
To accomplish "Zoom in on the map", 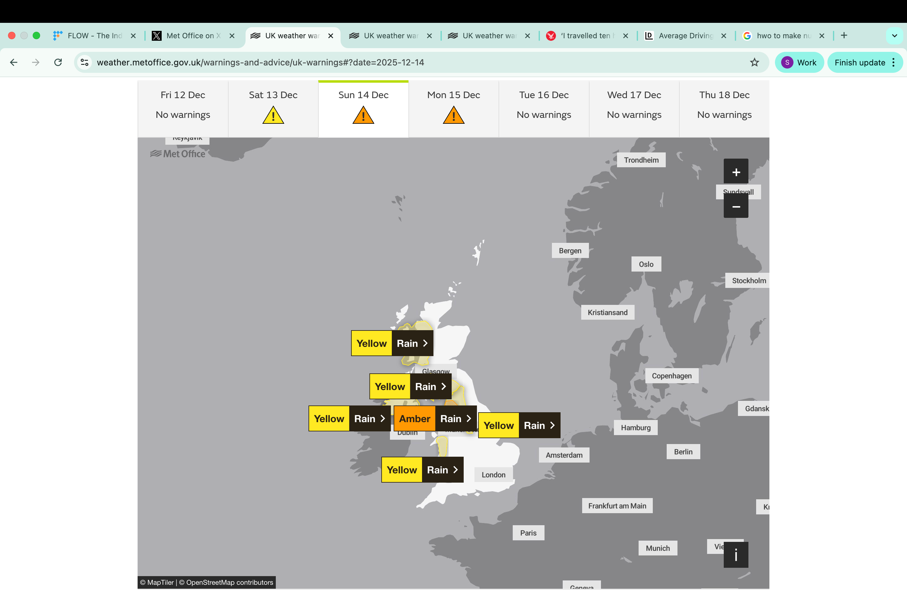I will pyautogui.click(x=736, y=171).
